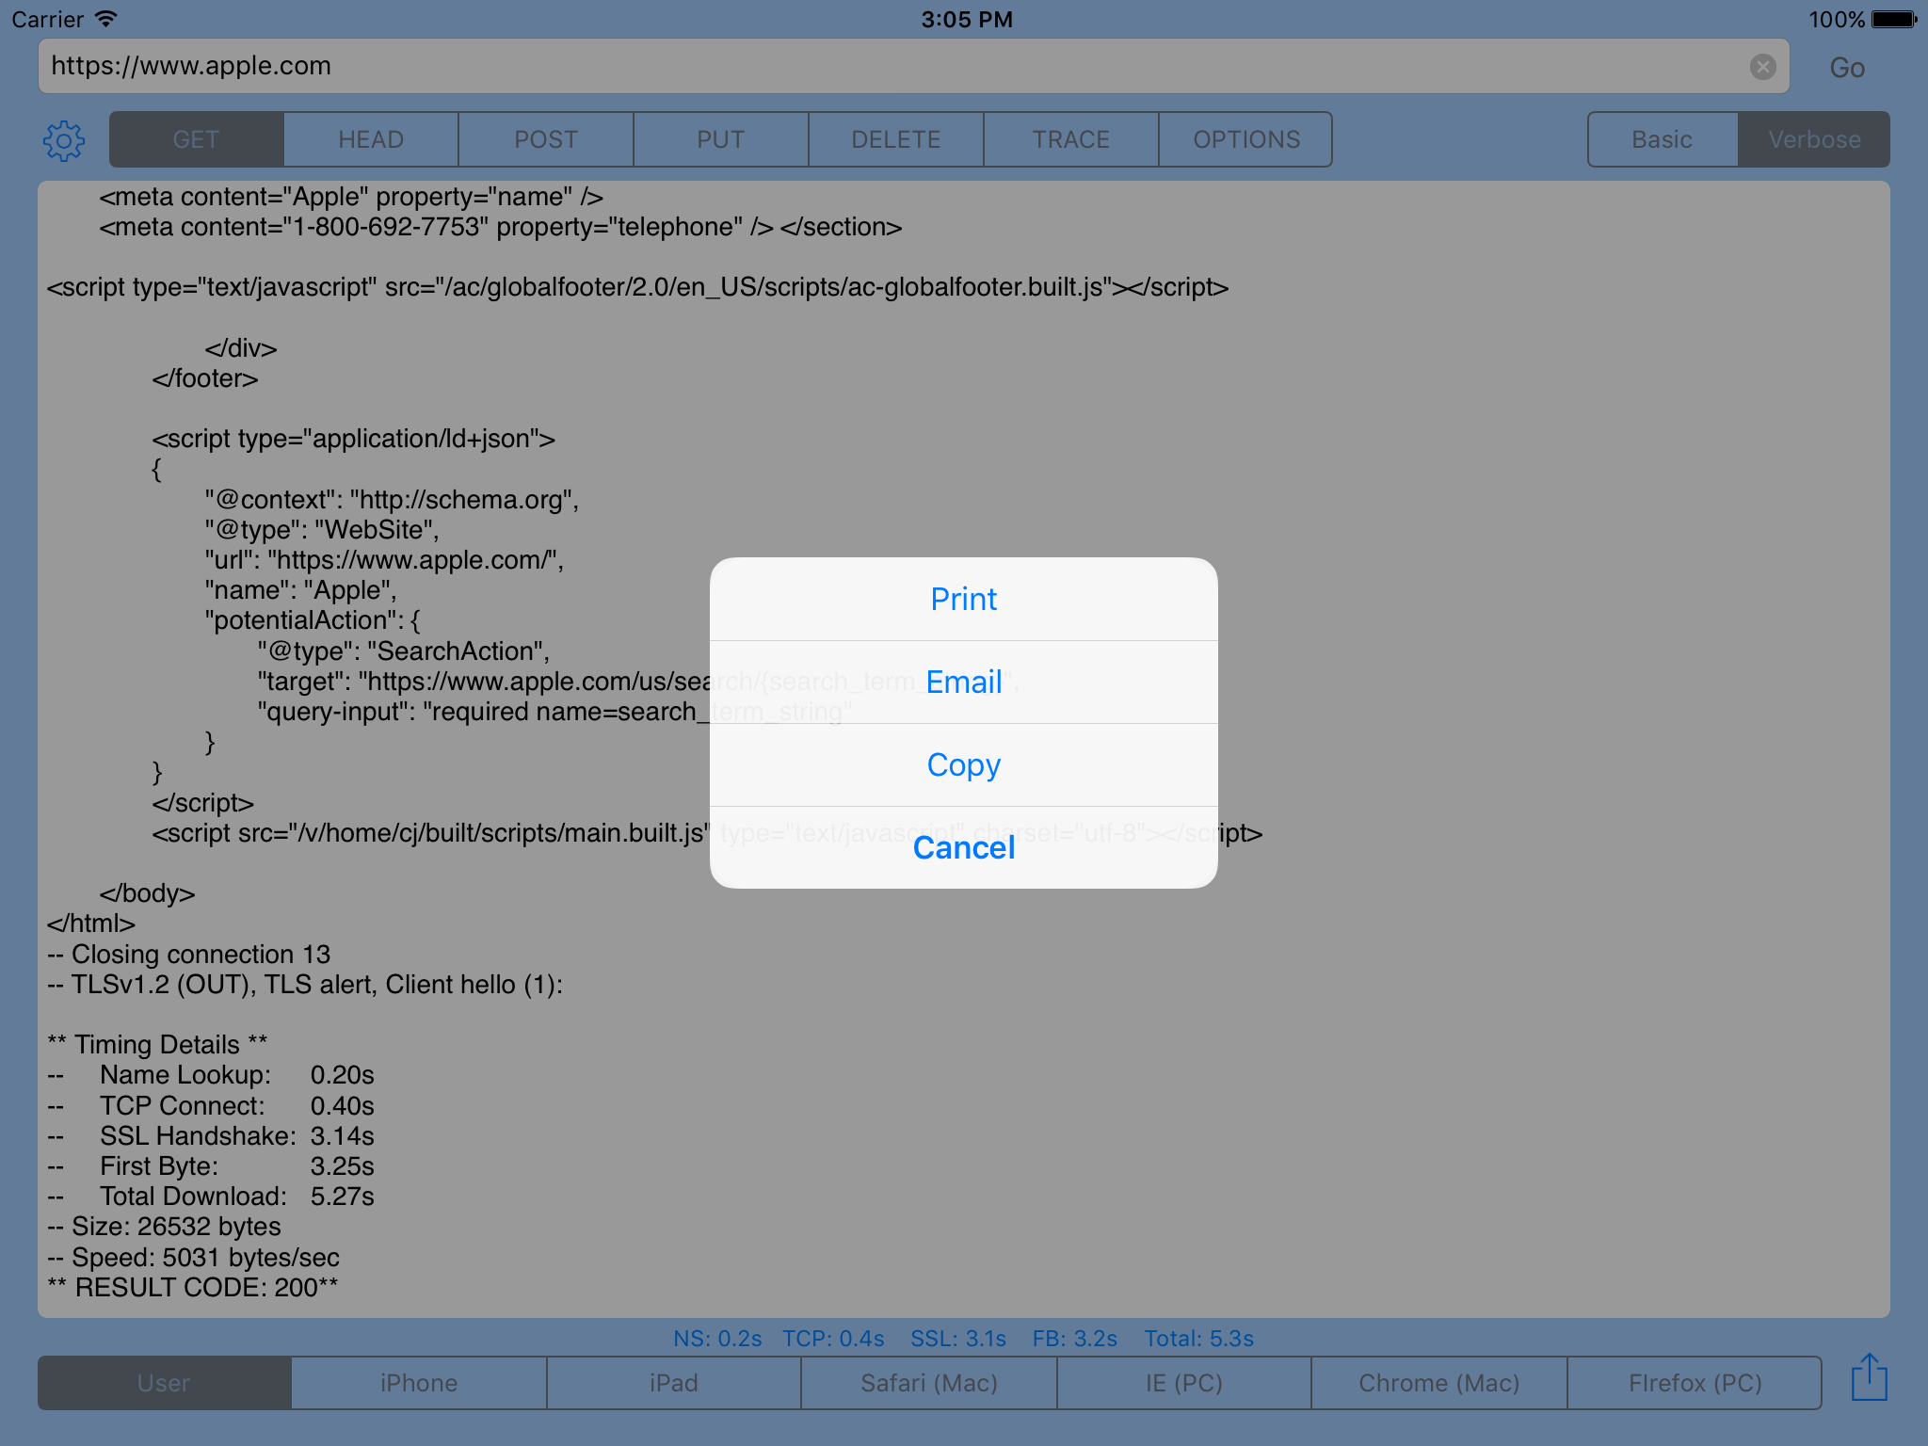Select the iPhone user-agent tab
Viewport: 1928px width, 1446px height.
(x=419, y=1383)
